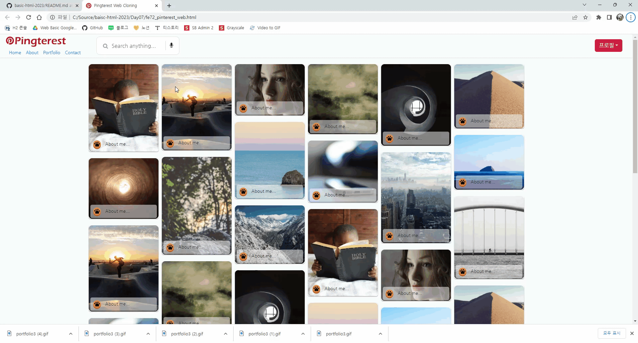The height and width of the screenshot is (343, 638).
Task: Toggle the browser side panel icon
Action: click(609, 17)
